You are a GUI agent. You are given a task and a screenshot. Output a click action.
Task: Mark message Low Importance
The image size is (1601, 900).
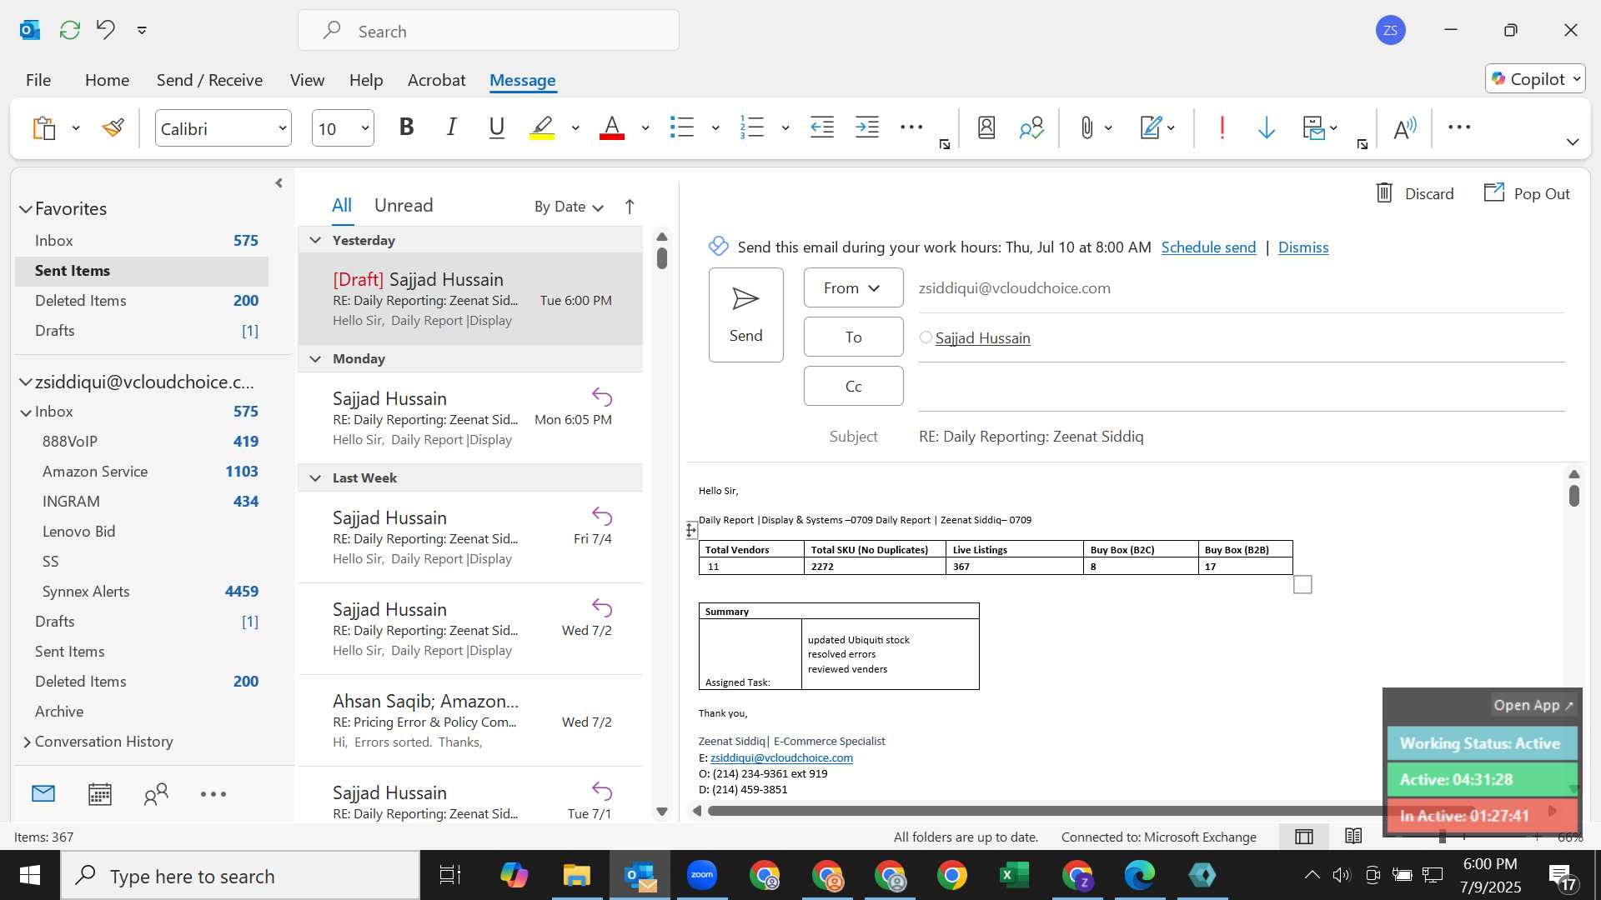coord(1267,127)
